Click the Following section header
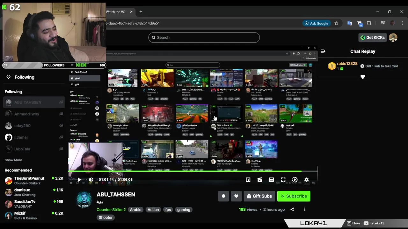The height and width of the screenshot is (229, 408). tap(13, 92)
